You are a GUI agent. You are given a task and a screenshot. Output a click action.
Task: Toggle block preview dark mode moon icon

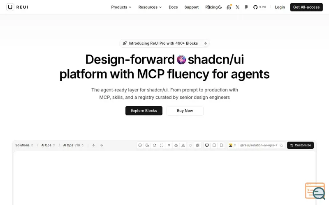(147, 145)
